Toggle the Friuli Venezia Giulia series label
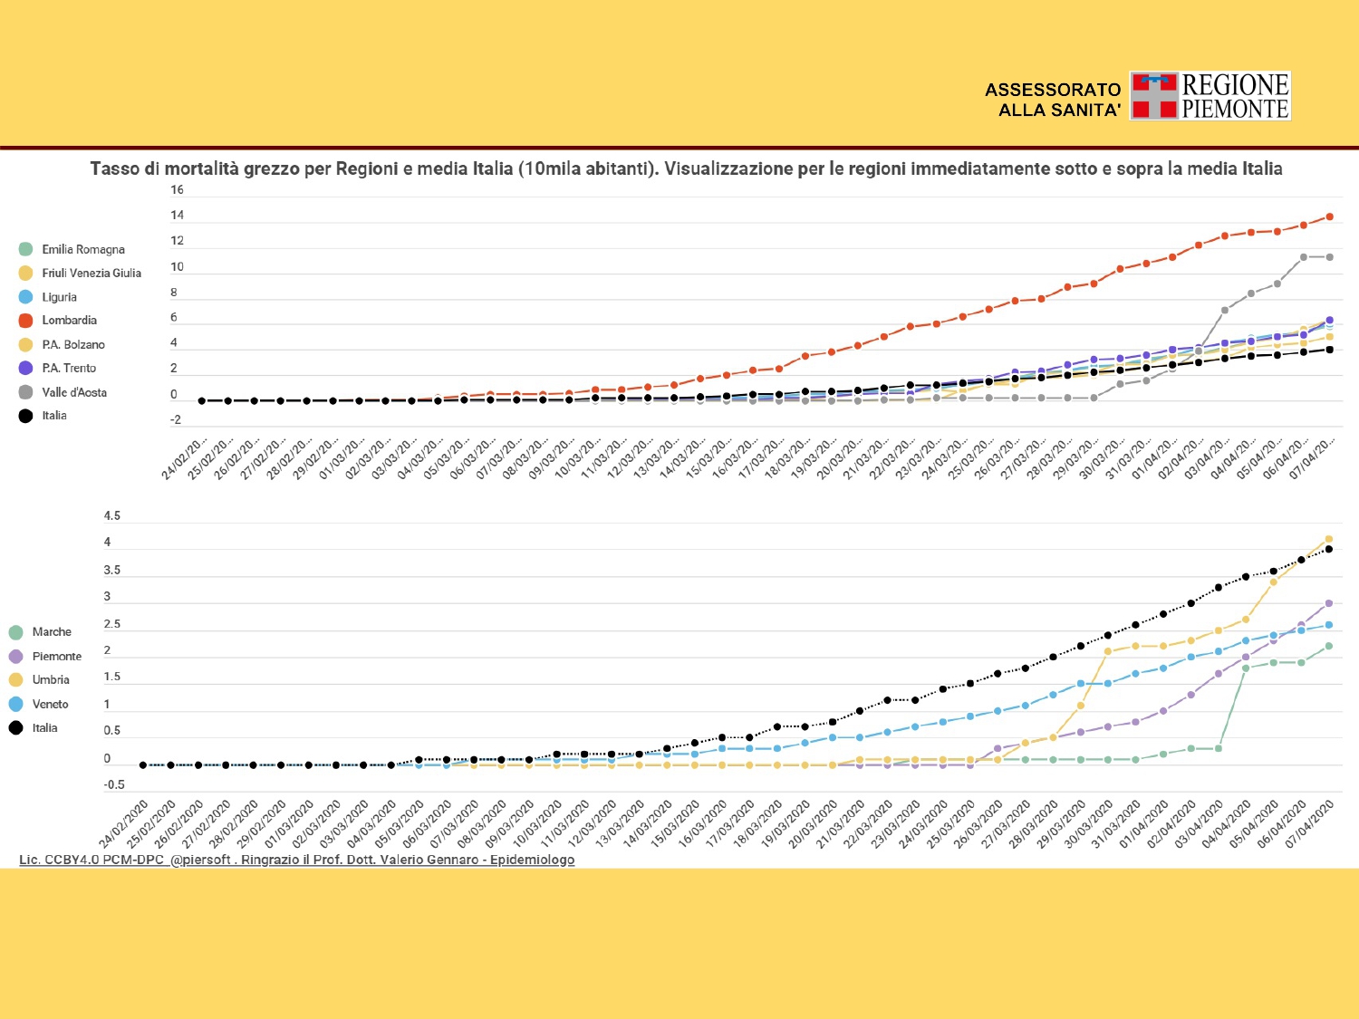Viewport: 1359px width, 1019px height. tap(91, 273)
